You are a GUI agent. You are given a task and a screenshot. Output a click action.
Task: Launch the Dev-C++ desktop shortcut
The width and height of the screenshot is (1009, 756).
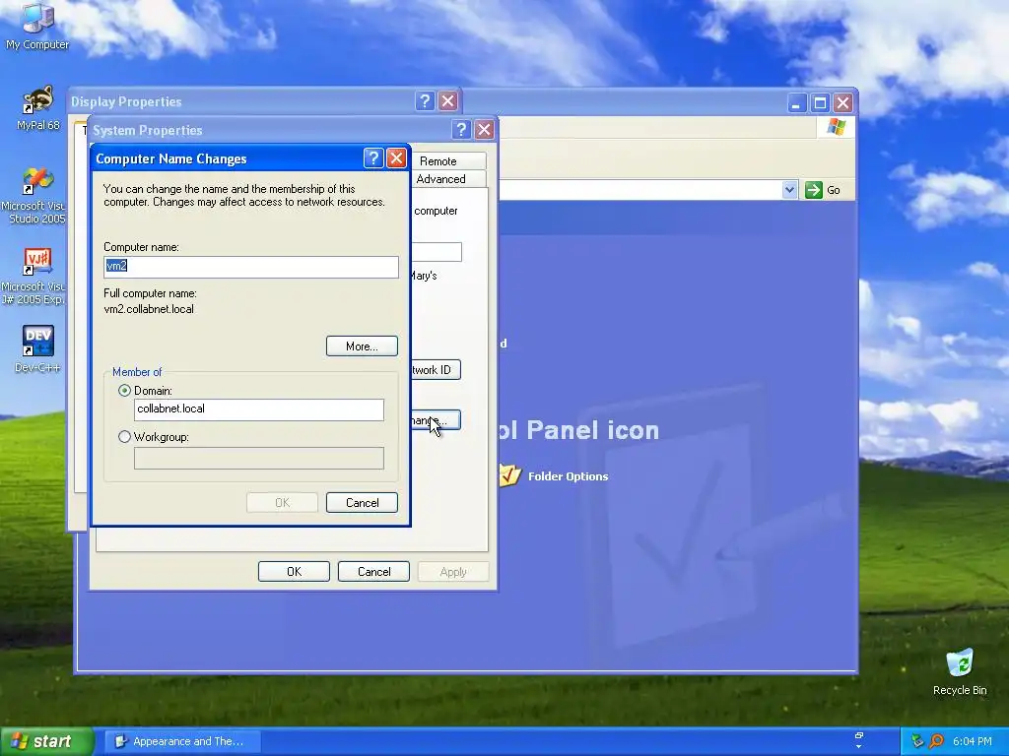(37, 349)
